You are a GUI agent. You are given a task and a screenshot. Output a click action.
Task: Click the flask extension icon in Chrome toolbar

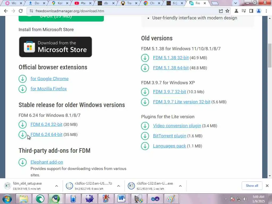pos(236,11)
